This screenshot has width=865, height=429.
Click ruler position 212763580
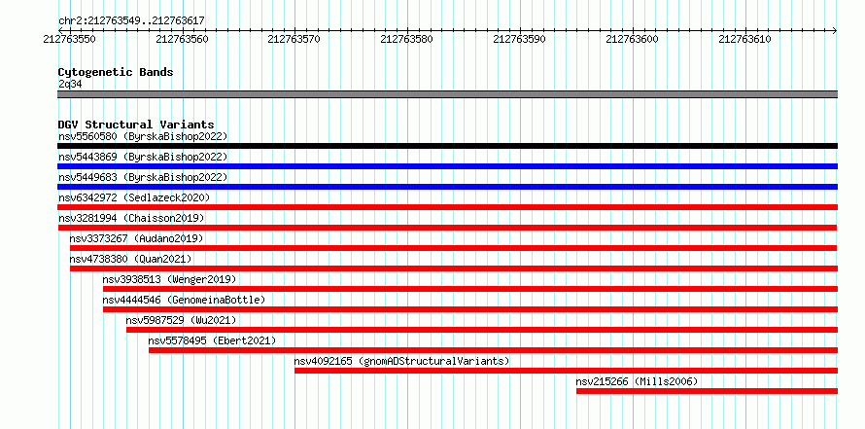[407, 39]
